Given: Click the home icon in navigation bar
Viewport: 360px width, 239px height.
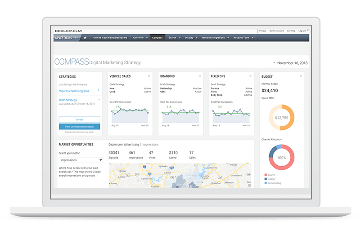Looking at the screenshot, I should pyautogui.click(x=85, y=38).
